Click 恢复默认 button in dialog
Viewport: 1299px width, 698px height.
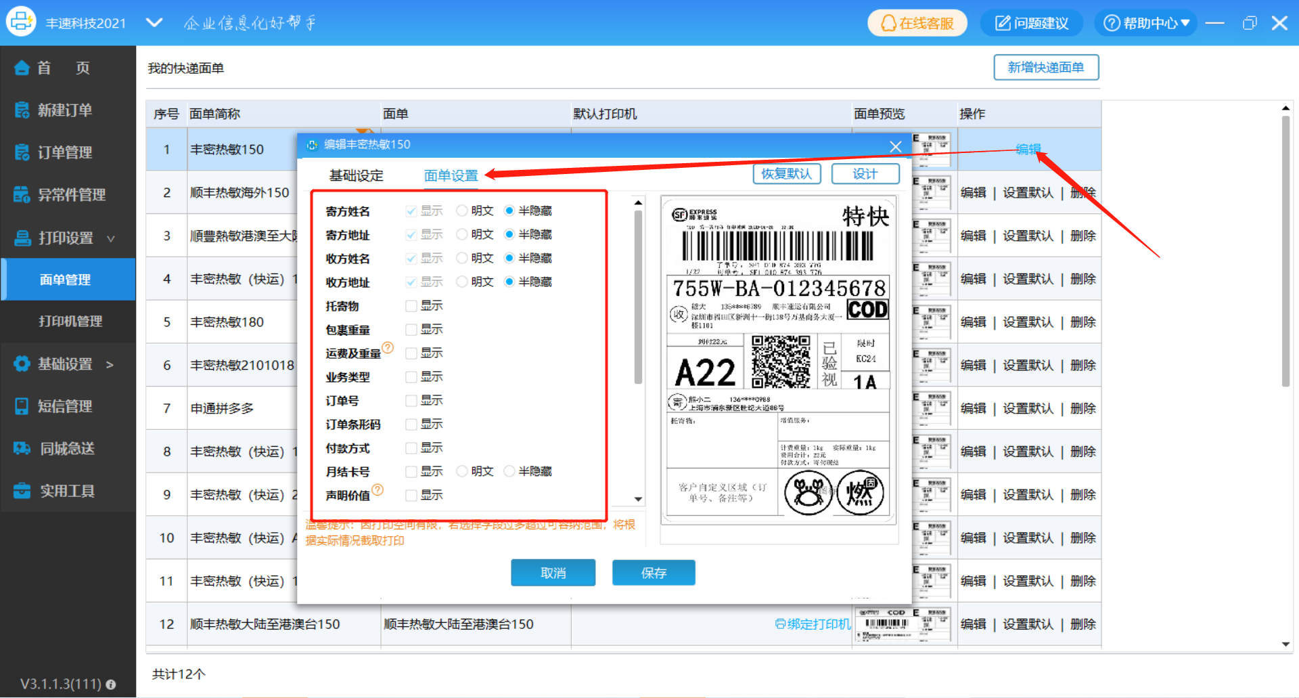787,174
